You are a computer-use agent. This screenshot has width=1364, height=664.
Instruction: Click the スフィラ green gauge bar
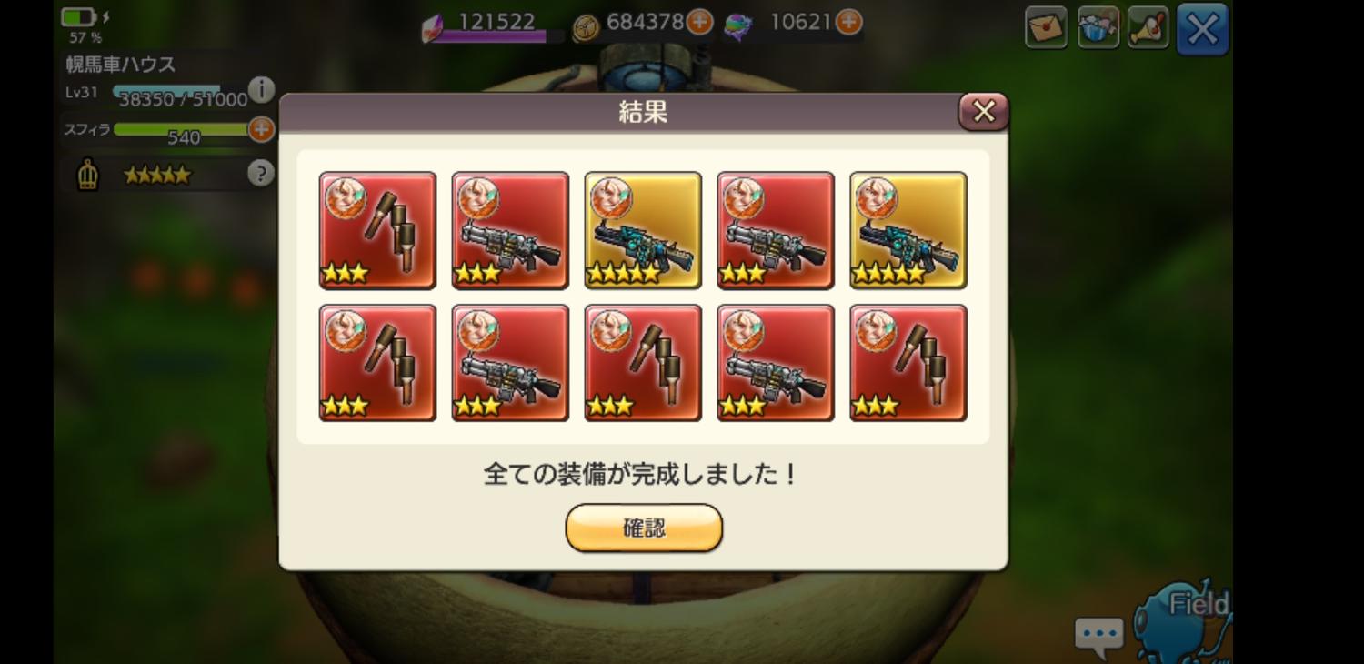[182, 130]
